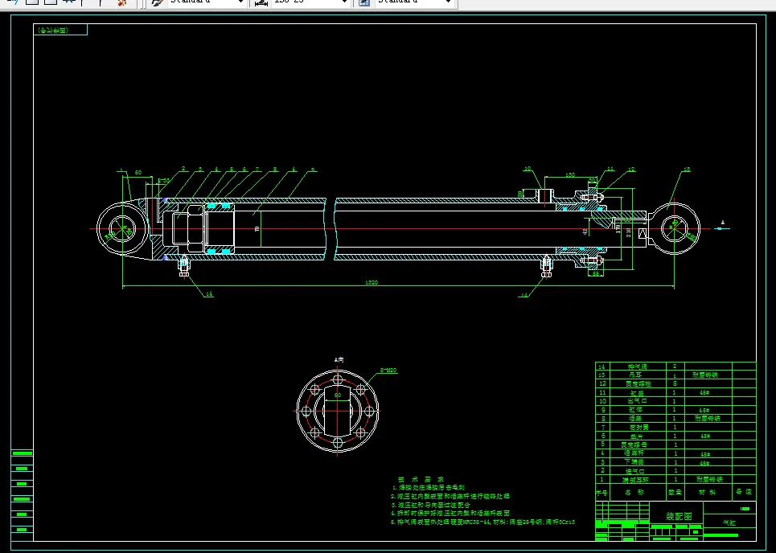
Task: Click the left mounting eye circle
Action: tap(122, 229)
